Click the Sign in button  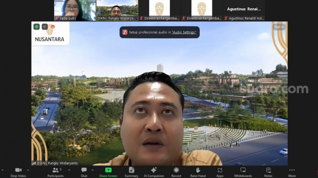pos(279,27)
